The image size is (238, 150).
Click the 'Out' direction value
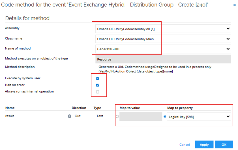click(x=78, y=116)
